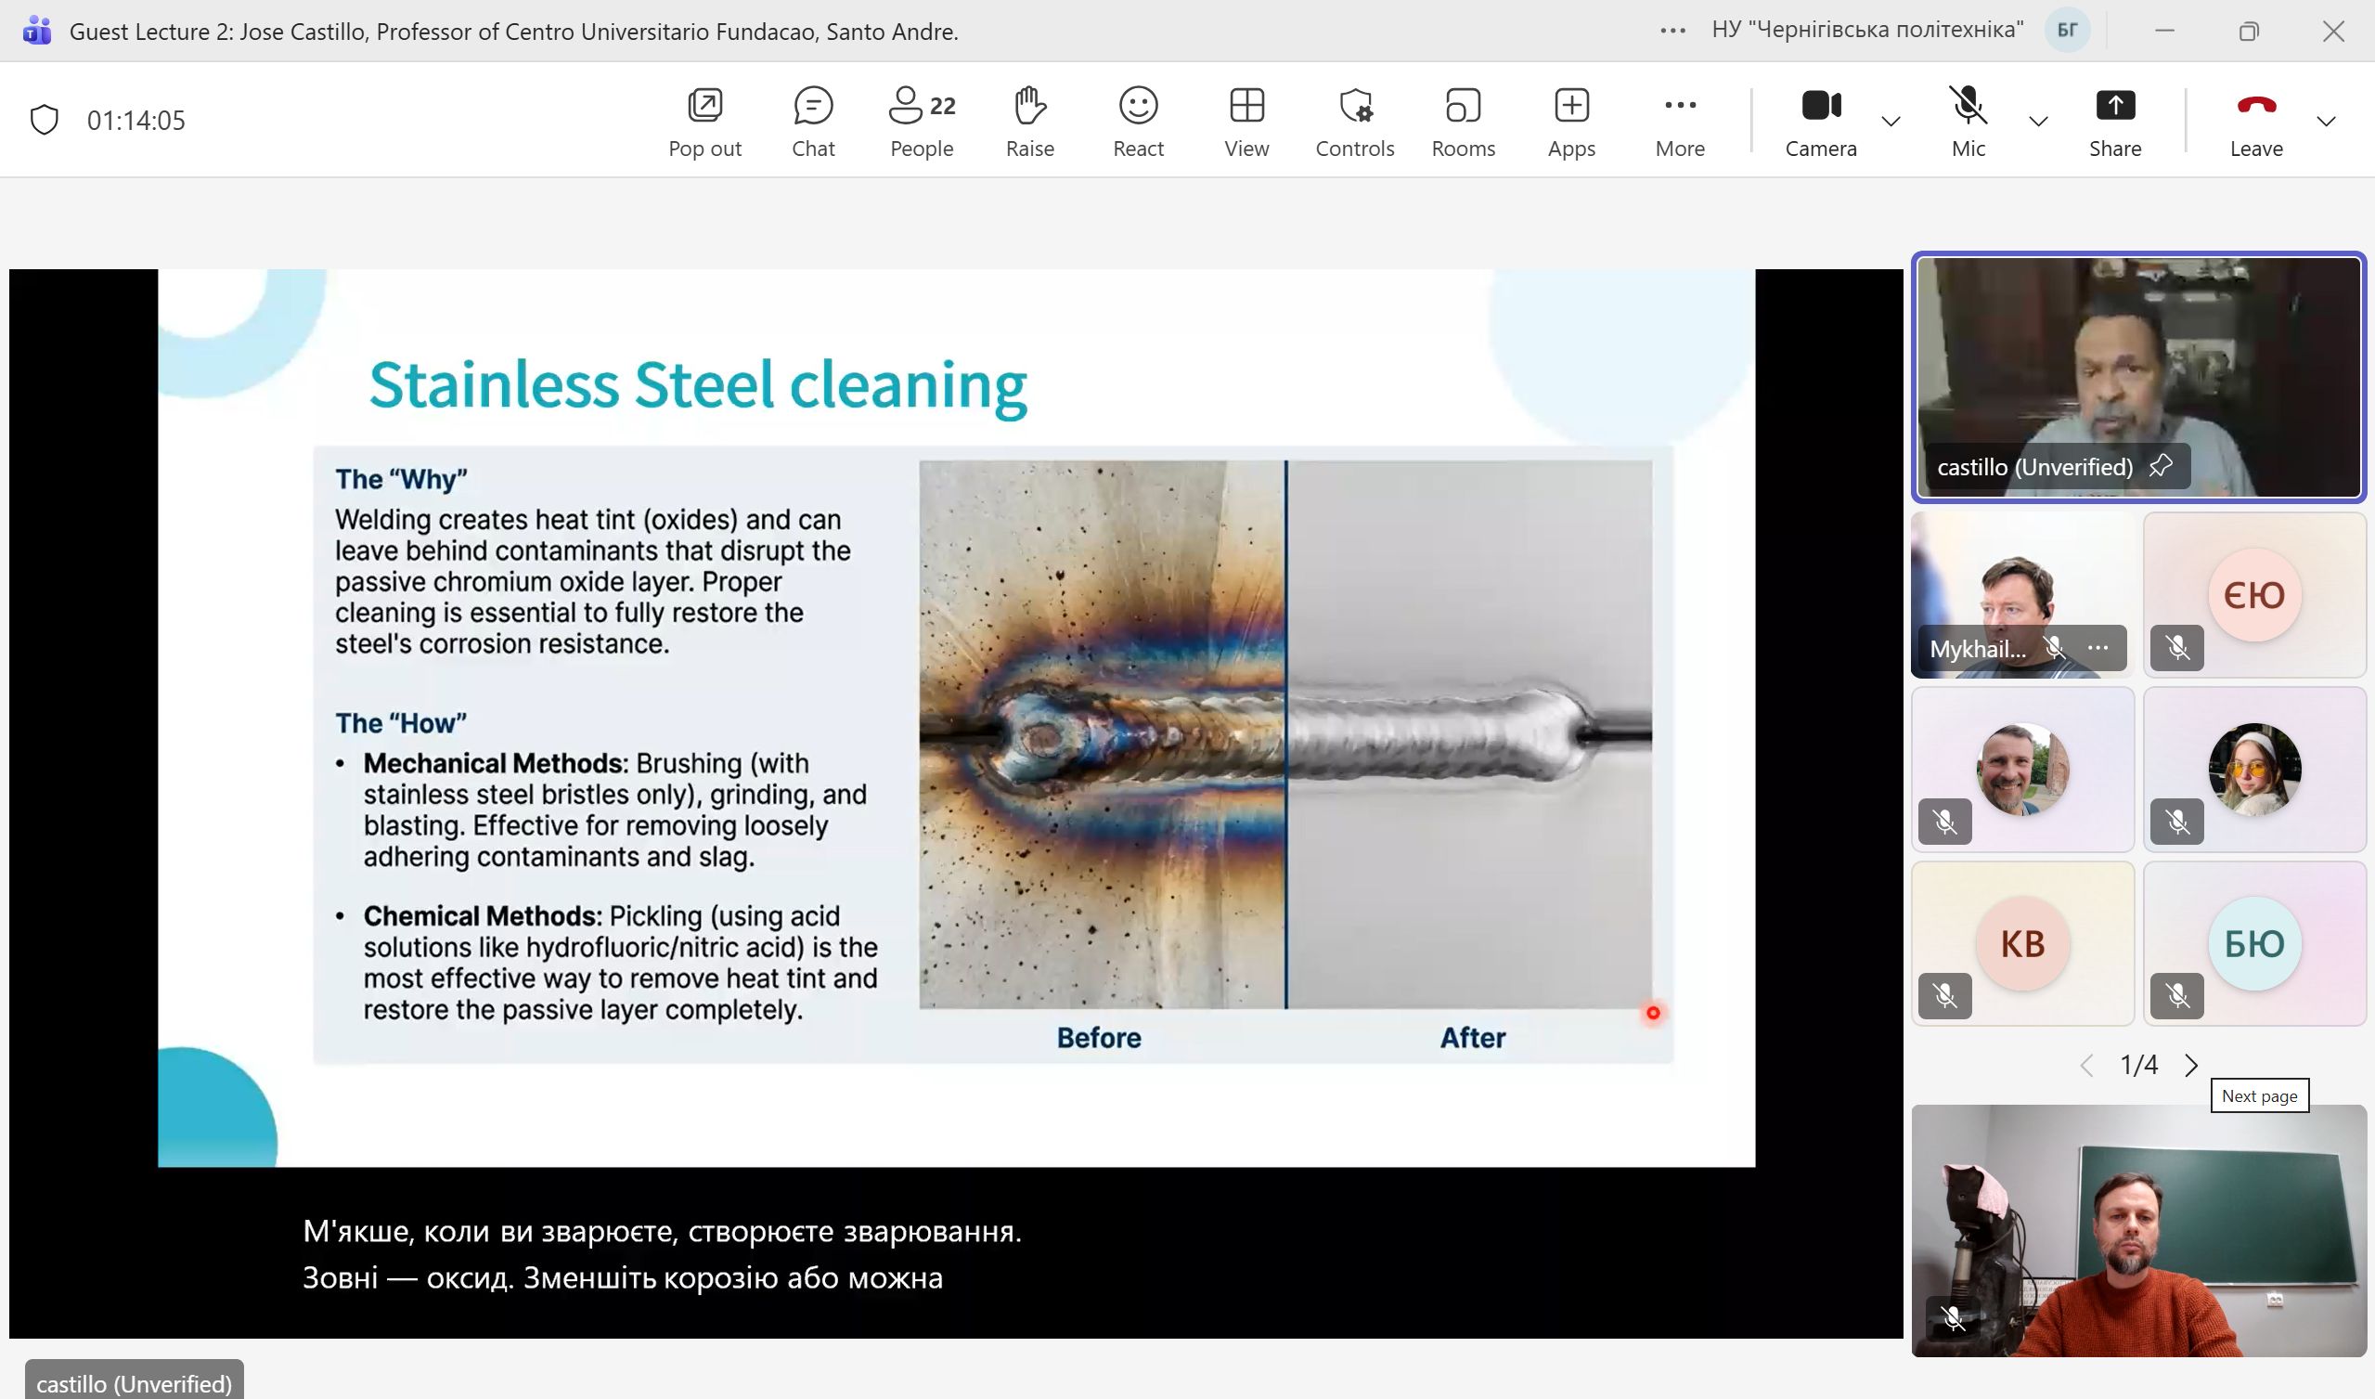
Task: Open the React emoji picker
Action: pos(1138,122)
